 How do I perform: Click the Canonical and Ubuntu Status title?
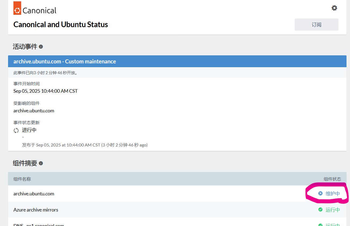coord(61,24)
